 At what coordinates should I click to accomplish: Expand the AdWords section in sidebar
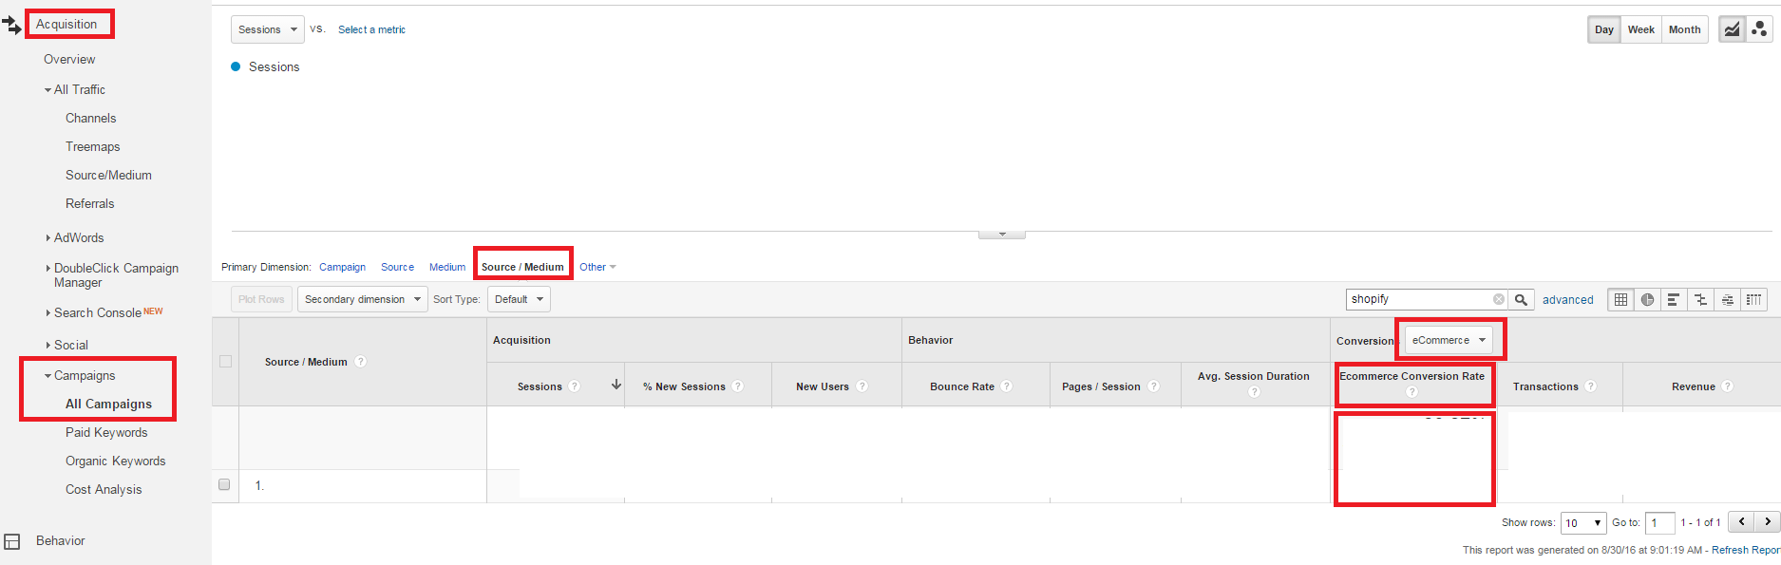pyautogui.click(x=78, y=237)
